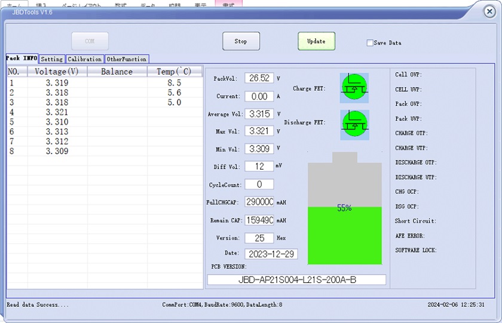Click the temperature value 5.0
The image size is (502, 323).
tap(175, 102)
